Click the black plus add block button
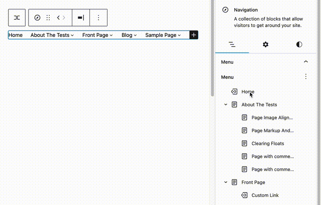This screenshot has height=205, width=321. pos(194,35)
